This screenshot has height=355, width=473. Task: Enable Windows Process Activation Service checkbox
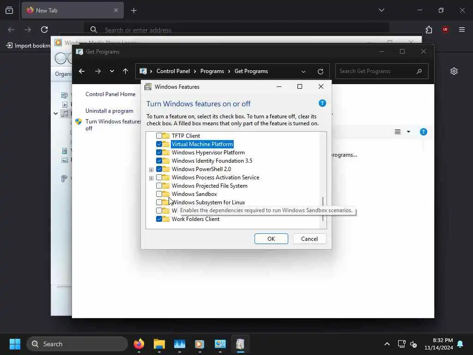[159, 177]
